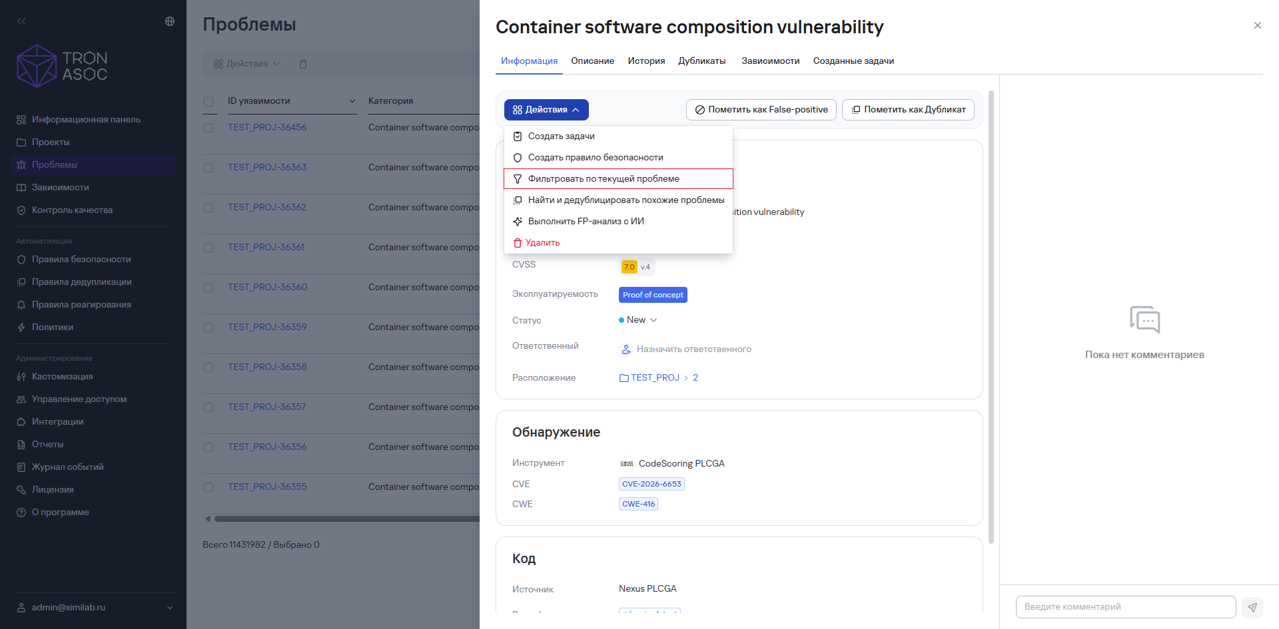
Task: Click the TEST_PROJ location folder icon
Action: point(624,378)
